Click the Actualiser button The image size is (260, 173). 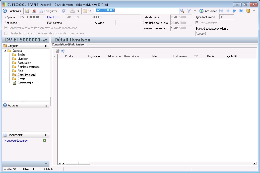pyautogui.click(x=208, y=11)
